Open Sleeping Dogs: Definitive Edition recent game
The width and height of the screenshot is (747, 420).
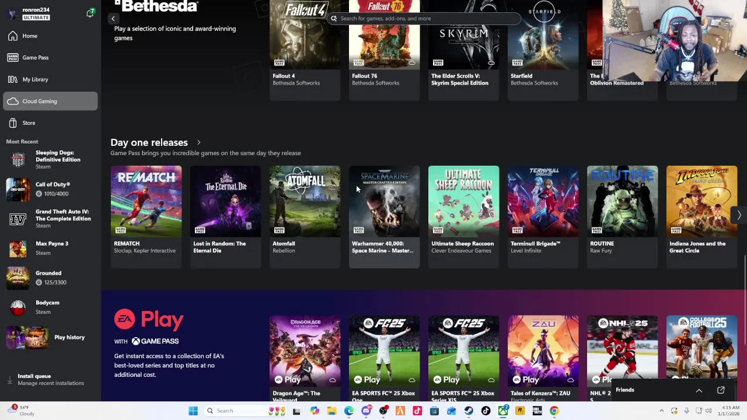50,160
